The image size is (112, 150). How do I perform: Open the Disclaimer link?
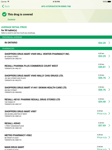point(12,19)
